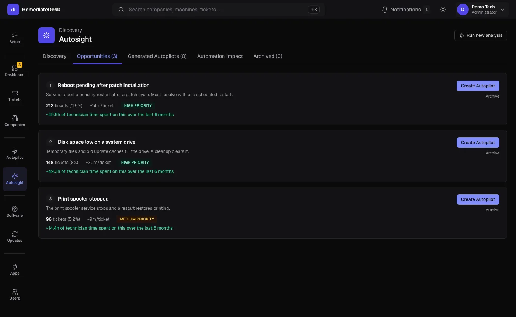
Task: Open Autopilot in the sidebar
Action: tap(15, 154)
